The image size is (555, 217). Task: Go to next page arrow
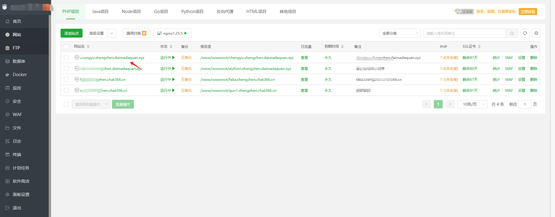450,104
